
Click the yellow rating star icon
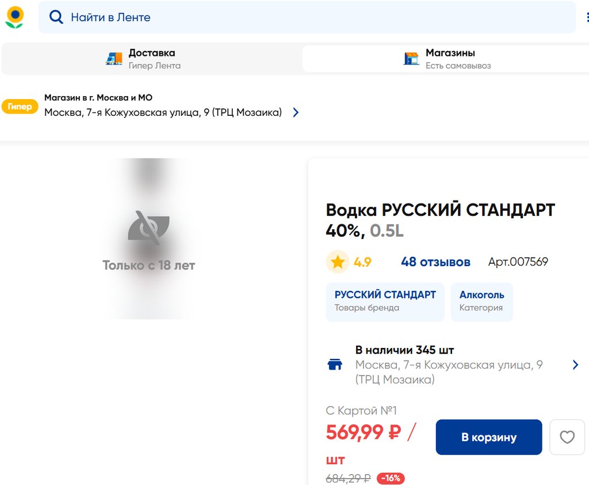tap(338, 262)
